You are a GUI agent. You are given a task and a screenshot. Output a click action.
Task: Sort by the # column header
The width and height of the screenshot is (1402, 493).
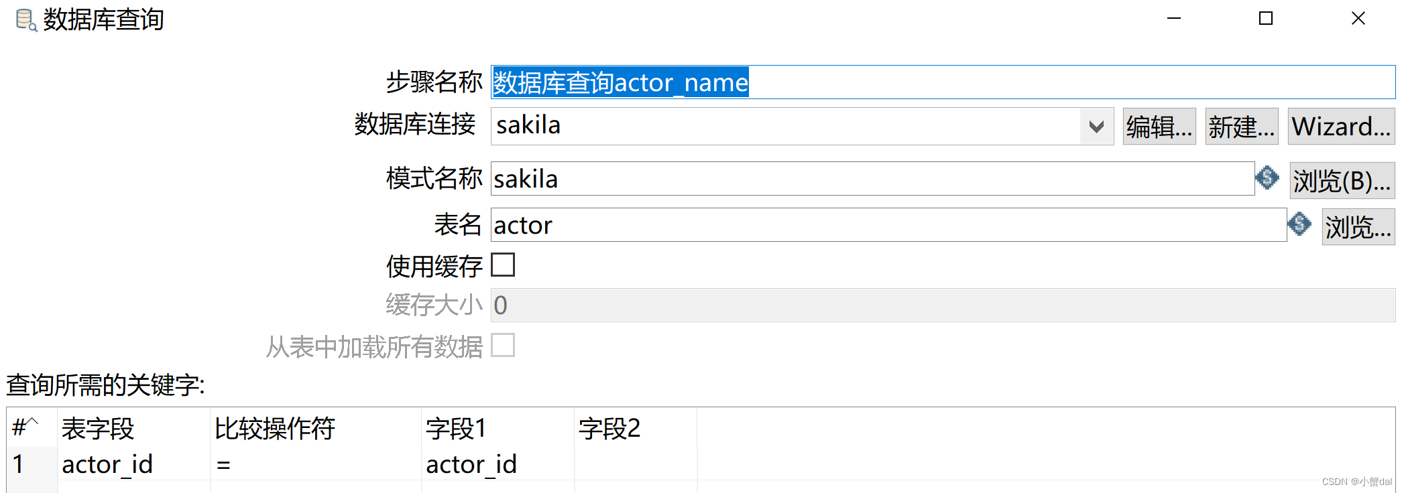pyautogui.click(x=32, y=428)
